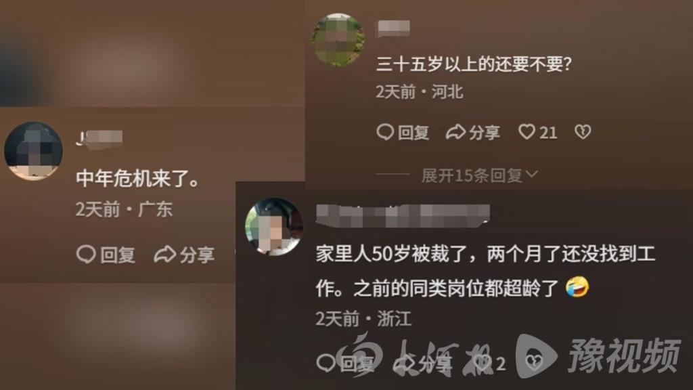Share the Zhejiang comment about layoffs
Viewport: 693px width, 390px height.
point(423,364)
